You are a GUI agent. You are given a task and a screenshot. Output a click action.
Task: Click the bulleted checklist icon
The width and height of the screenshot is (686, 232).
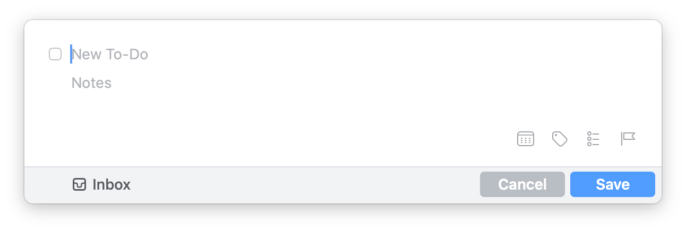pos(593,139)
